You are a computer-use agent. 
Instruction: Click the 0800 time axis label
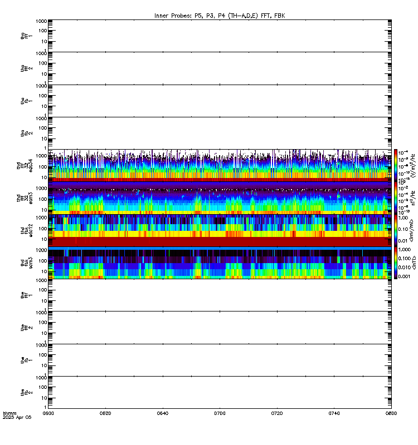tap(391, 413)
